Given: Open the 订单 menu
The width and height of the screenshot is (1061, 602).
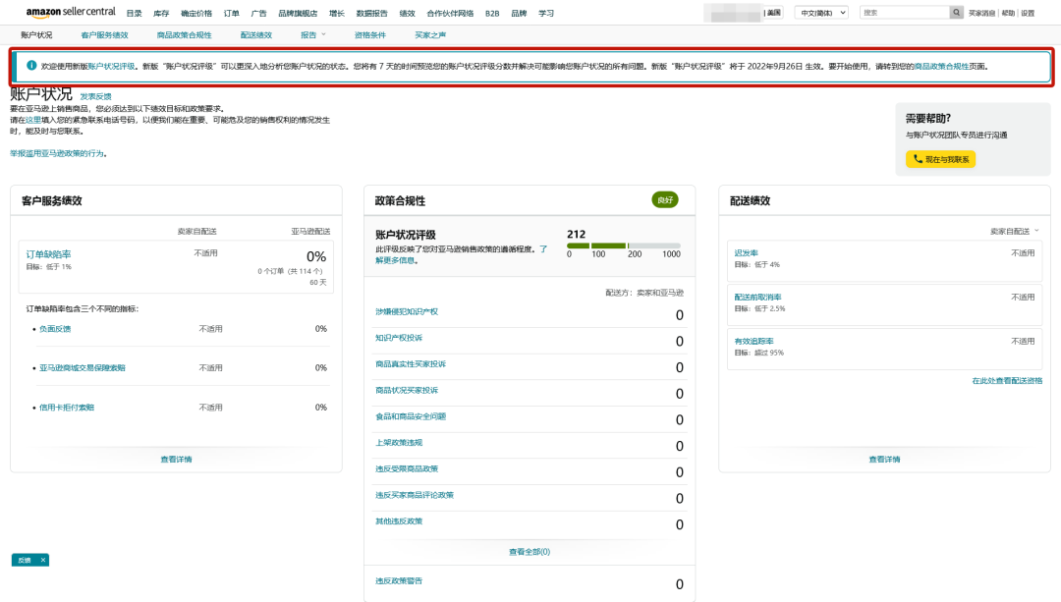Looking at the screenshot, I should point(232,14).
